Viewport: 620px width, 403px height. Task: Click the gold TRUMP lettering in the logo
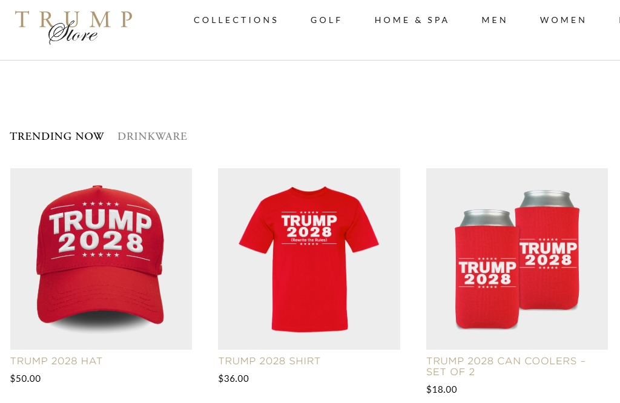[73, 19]
